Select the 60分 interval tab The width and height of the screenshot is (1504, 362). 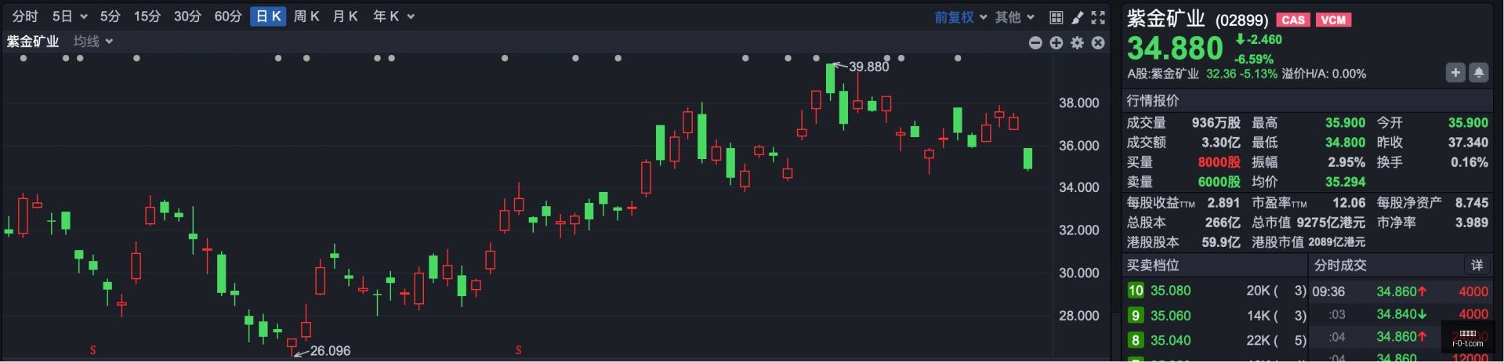[x=228, y=16]
